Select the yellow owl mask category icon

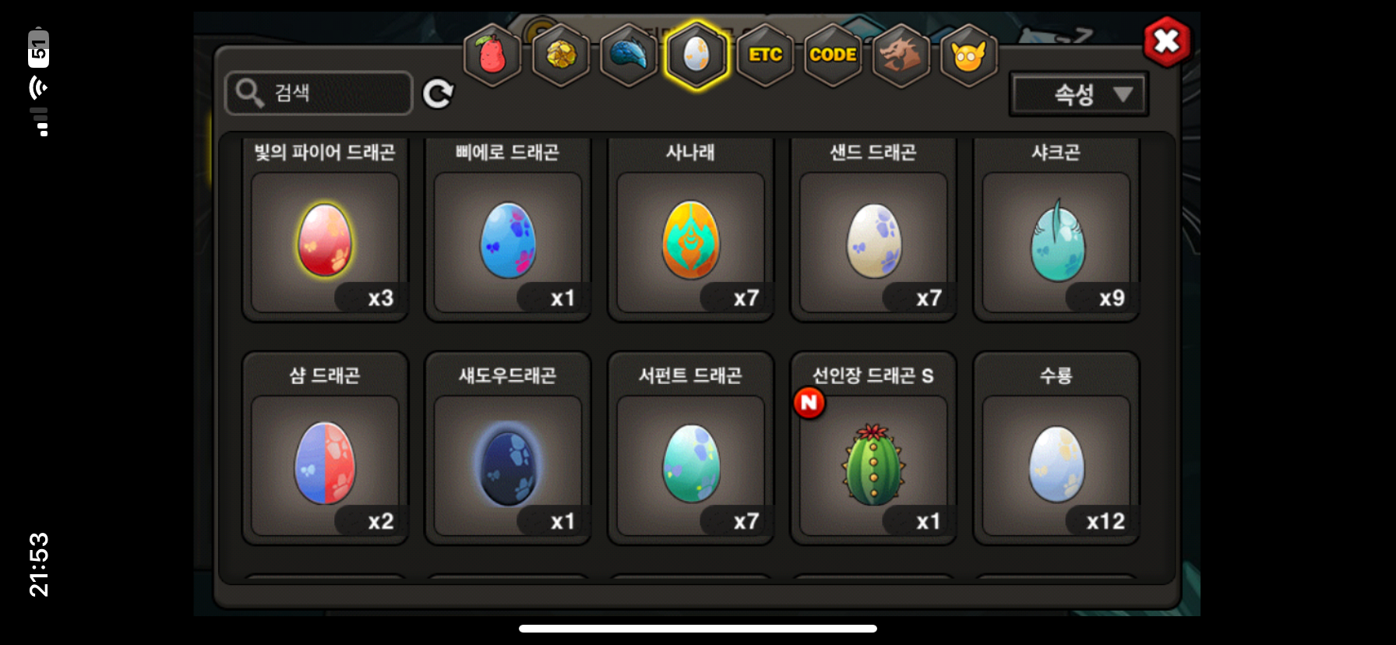pos(969,55)
